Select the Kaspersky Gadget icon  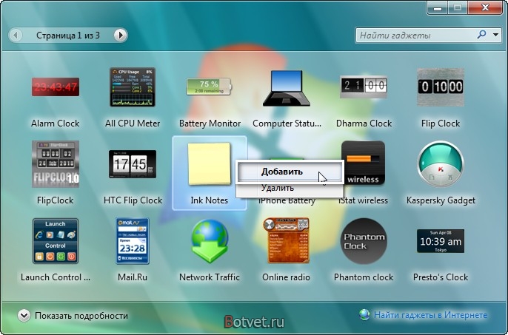[441, 164]
